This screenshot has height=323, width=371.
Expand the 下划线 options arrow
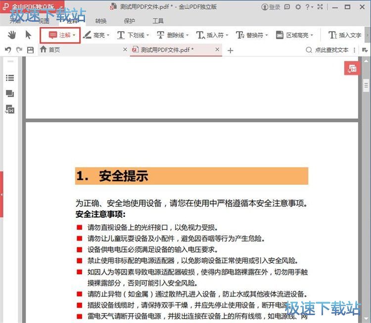click(x=147, y=35)
